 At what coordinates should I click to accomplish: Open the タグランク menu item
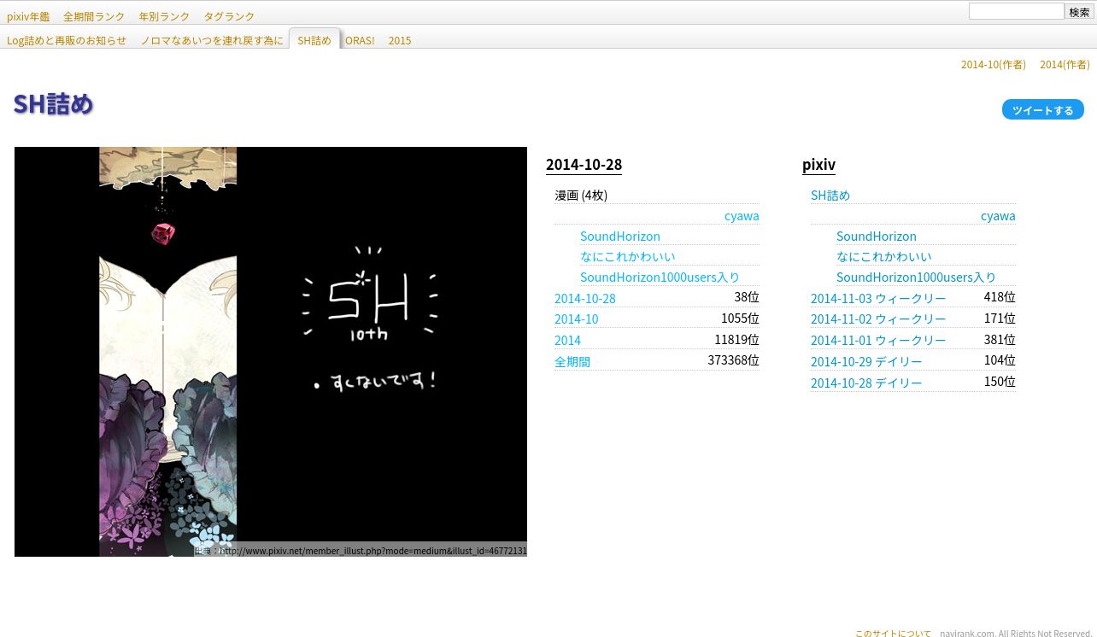pyautogui.click(x=229, y=16)
